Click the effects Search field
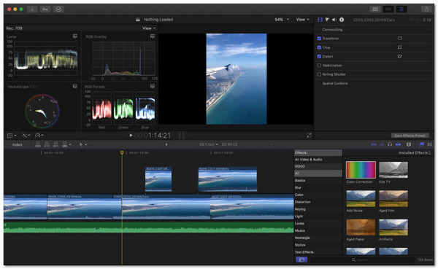 click(363, 260)
